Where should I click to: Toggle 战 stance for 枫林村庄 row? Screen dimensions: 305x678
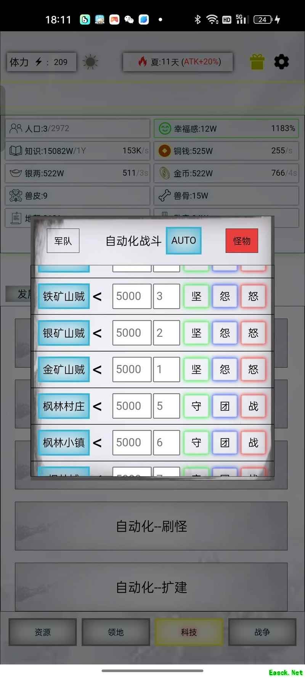point(253,406)
